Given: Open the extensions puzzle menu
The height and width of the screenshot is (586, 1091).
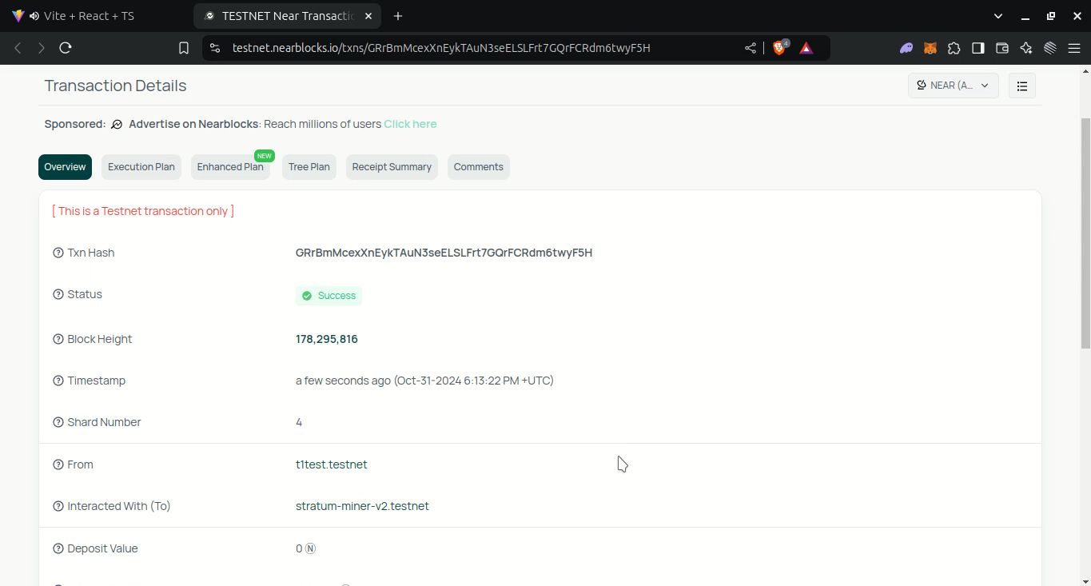Looking at the screenshot, I should 954,48.
